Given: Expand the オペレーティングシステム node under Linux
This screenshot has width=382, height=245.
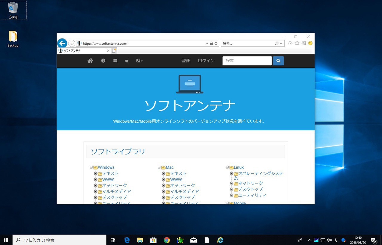Looking at the screenshot, I should pyautogui.click(x=232, y=173).
